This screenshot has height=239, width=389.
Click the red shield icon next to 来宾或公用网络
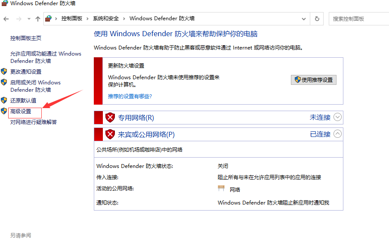(111, 134)
